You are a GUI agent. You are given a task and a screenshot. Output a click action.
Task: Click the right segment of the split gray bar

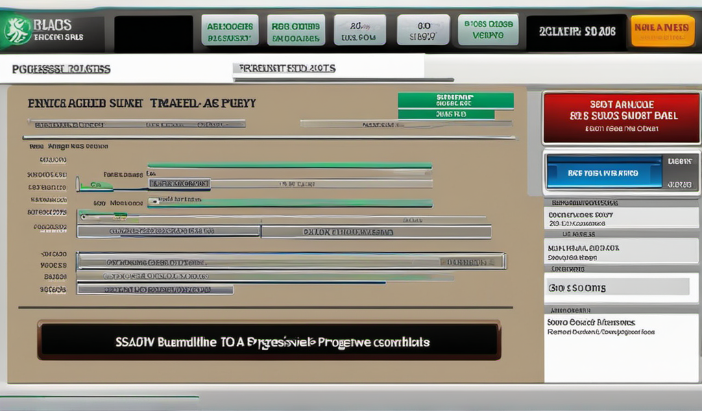(x=376, y=232)
